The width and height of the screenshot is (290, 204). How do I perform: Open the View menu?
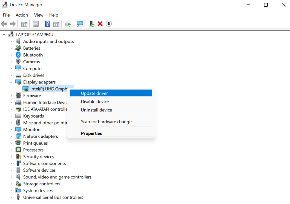(39, 15)
